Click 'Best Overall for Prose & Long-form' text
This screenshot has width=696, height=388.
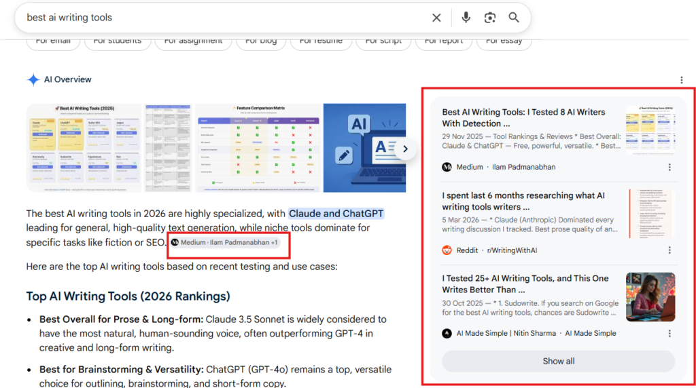pyautogui.click(x=121, y=319)
